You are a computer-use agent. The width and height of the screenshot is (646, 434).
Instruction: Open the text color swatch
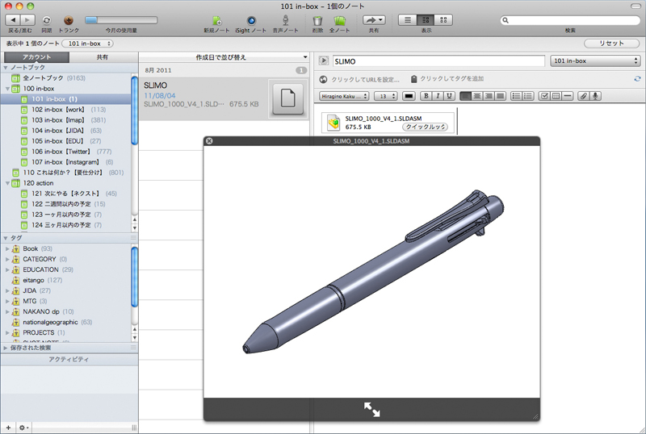409,96
